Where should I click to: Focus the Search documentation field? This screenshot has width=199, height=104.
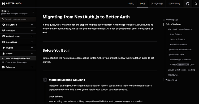(x=18, y=19)
